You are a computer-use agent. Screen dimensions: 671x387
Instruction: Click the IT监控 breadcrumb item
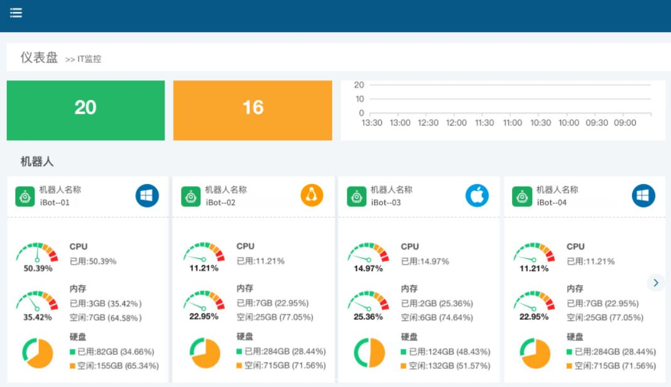89,58
